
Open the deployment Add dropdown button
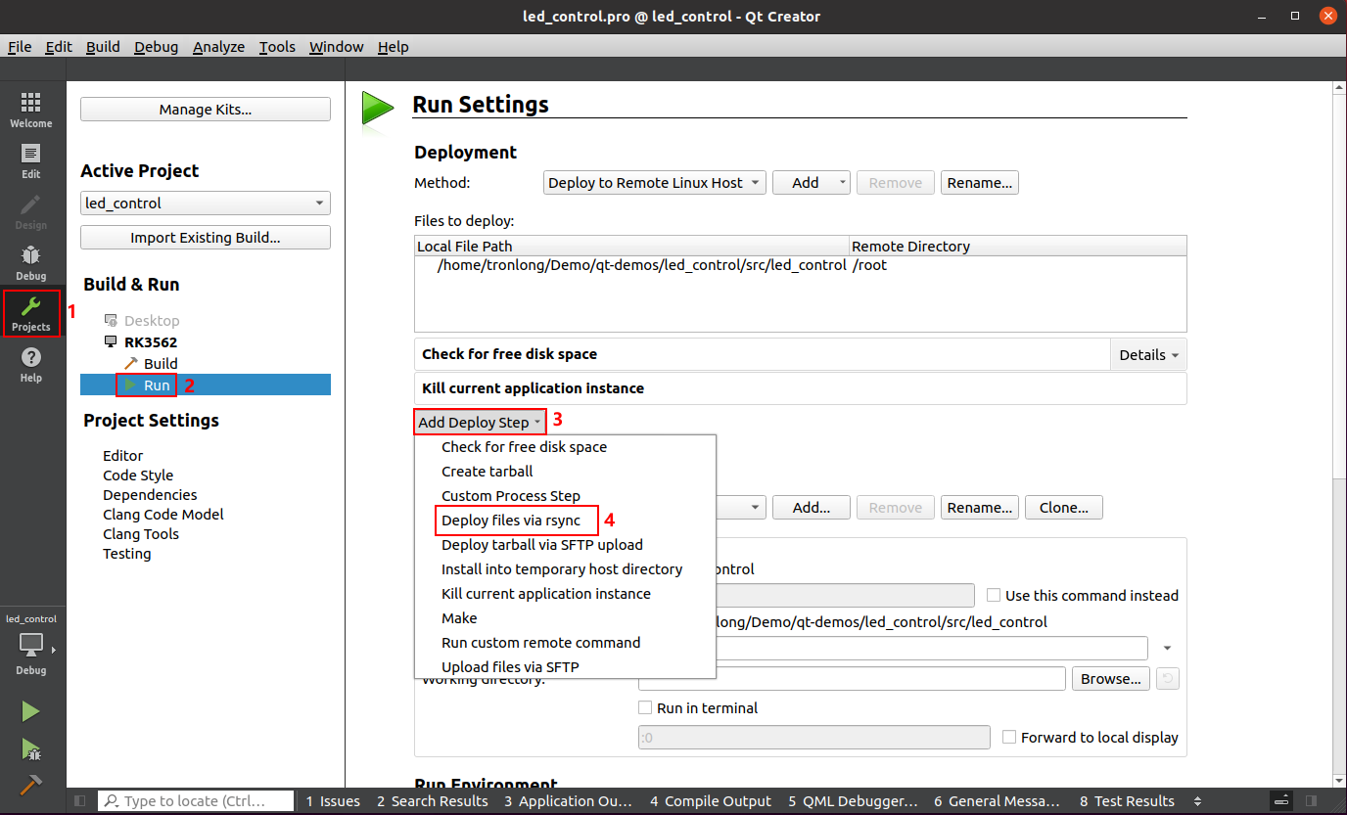812,183
